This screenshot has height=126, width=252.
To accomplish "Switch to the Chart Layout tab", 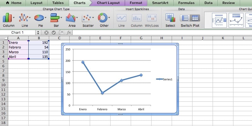I will point(108,3).
